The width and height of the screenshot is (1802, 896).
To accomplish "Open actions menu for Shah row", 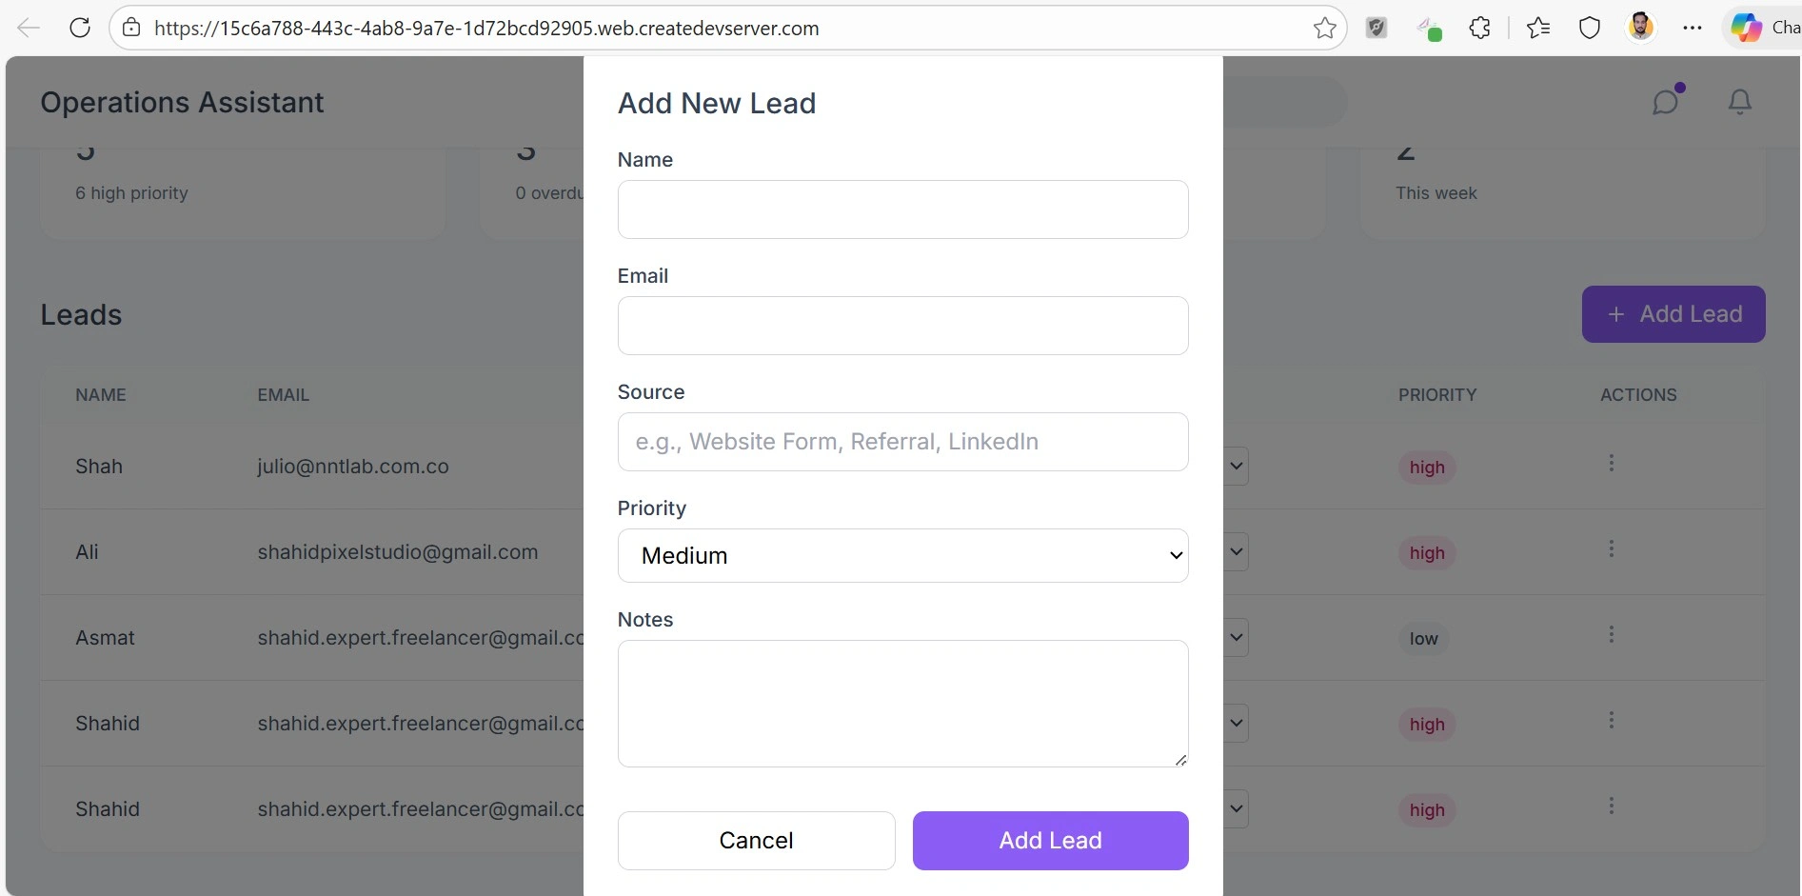I will coord(1611,463).
